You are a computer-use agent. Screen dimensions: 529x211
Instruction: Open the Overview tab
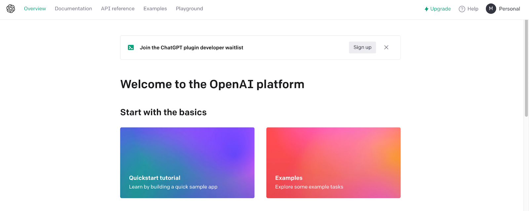pos(35,9)
